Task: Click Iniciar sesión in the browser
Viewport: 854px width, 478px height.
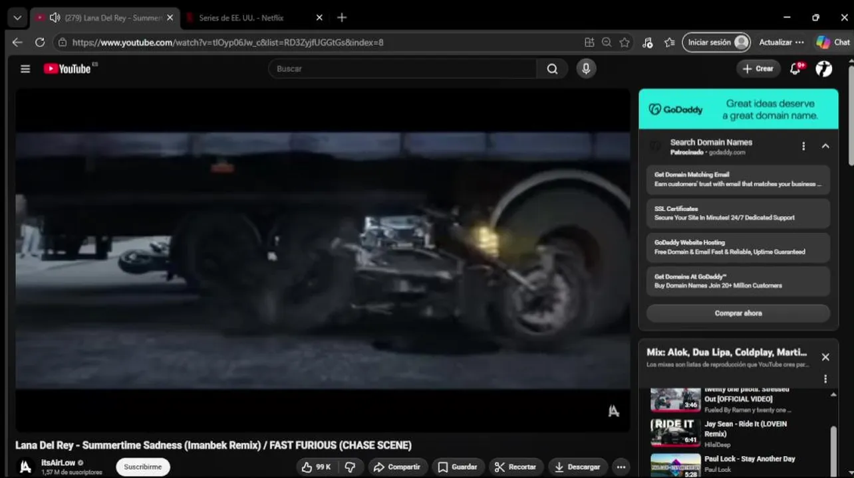Action: tap(716, 42)
